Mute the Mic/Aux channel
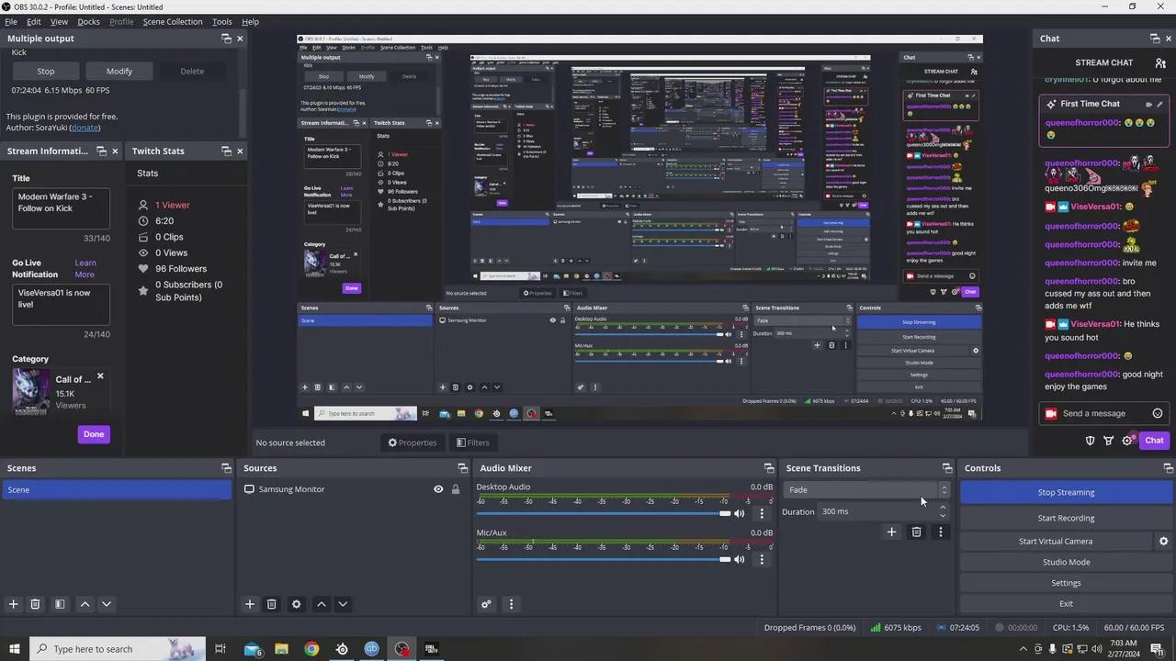 coord(740,559)
